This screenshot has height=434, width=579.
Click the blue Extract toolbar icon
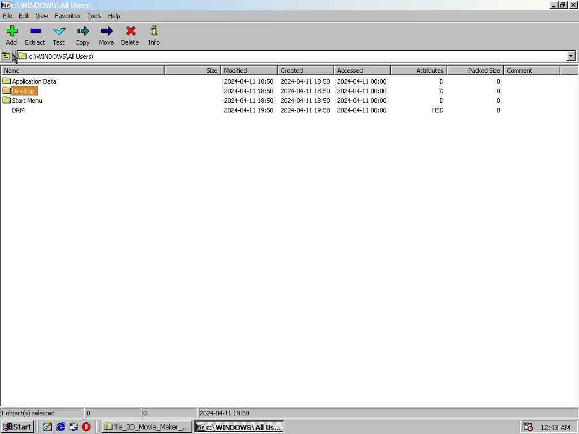pyautogui.click(x=36, y=31)
